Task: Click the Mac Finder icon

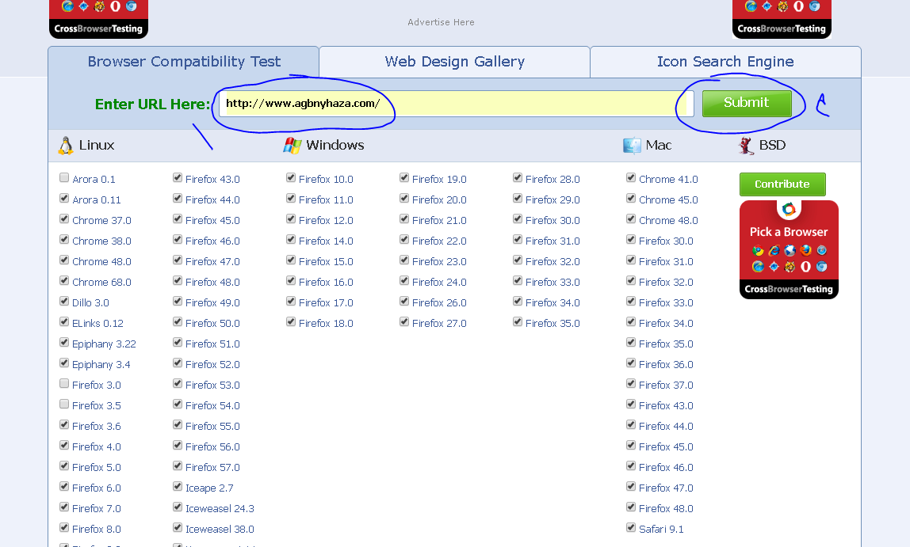Action: (632, 146)
